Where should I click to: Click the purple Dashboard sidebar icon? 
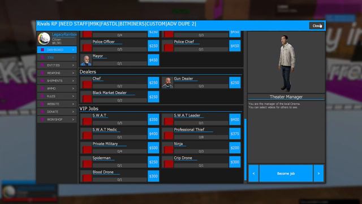pyautogui.click(x=42, y=50)
